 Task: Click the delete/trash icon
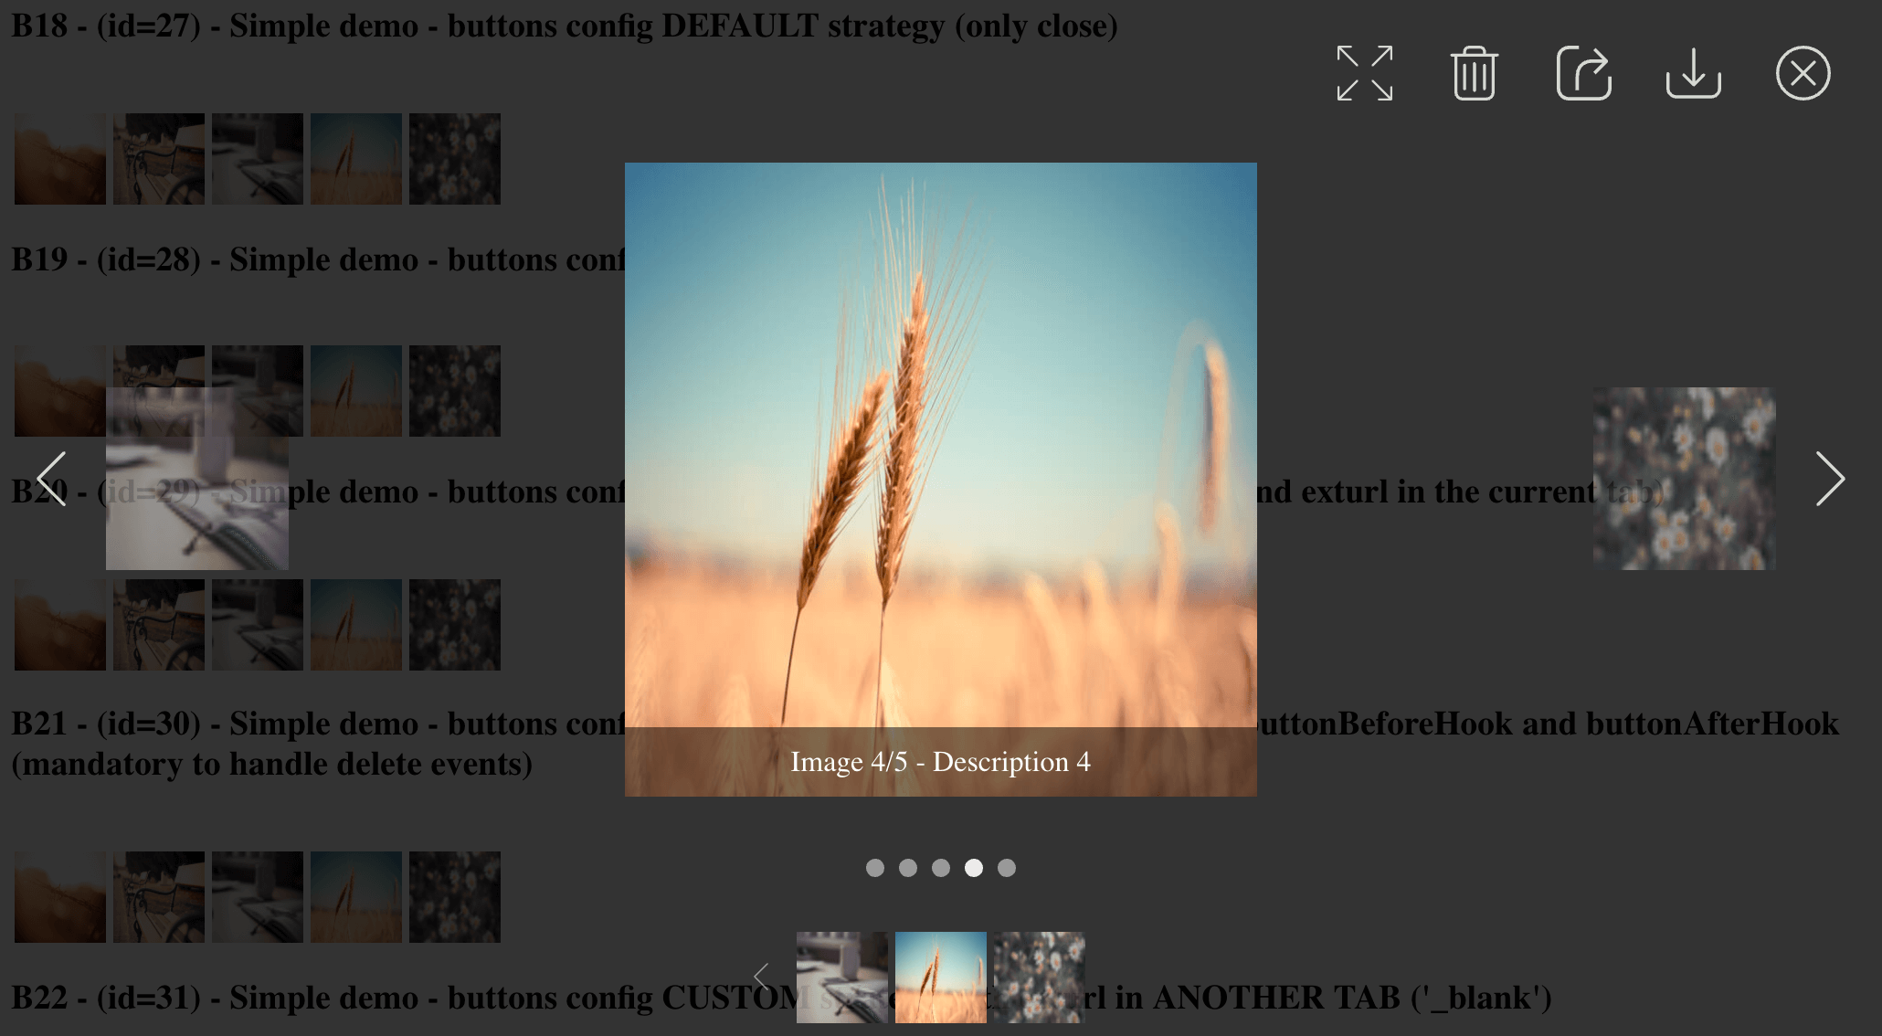(1475, 71)
